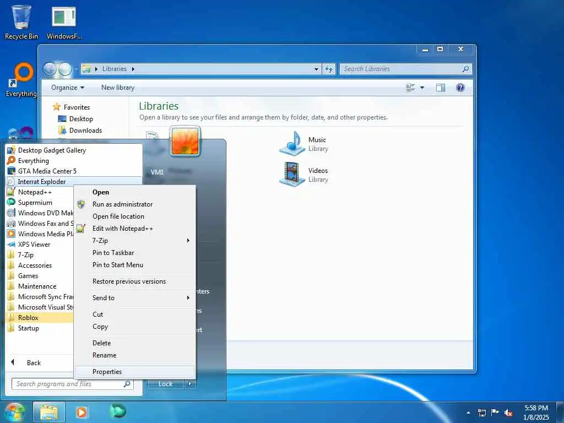Show hidden tray icons arrow
The image size is (564, 423).
(468, 413)
